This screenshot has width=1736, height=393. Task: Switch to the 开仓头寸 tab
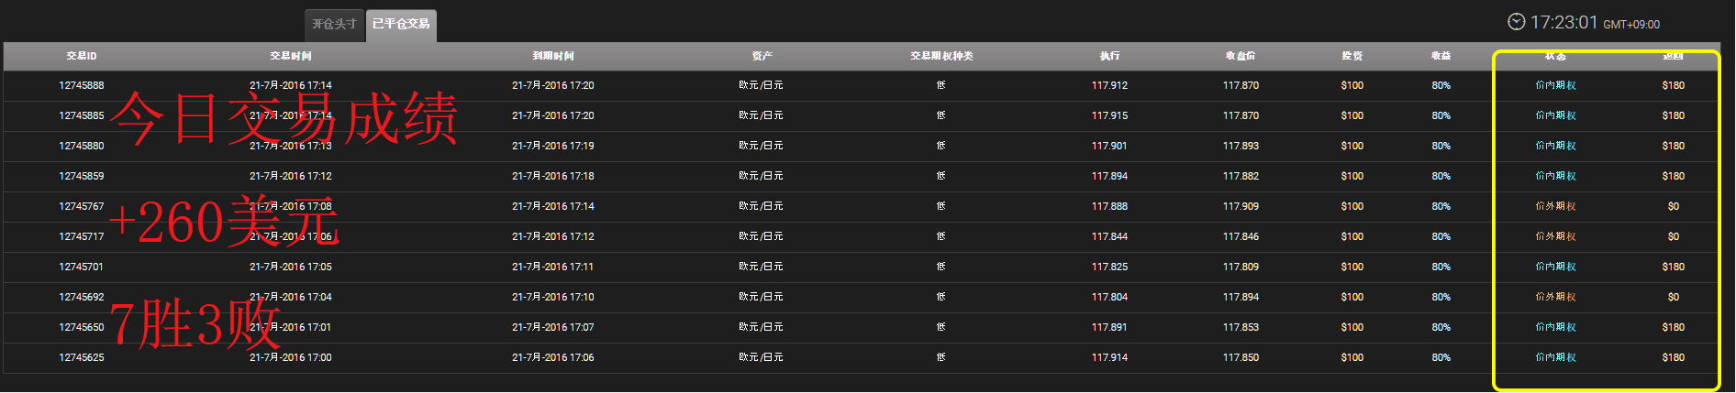335,24
